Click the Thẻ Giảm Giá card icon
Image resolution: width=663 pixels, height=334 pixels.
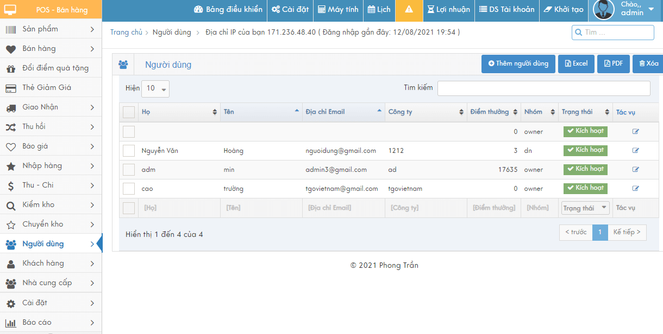pos(10,88)
